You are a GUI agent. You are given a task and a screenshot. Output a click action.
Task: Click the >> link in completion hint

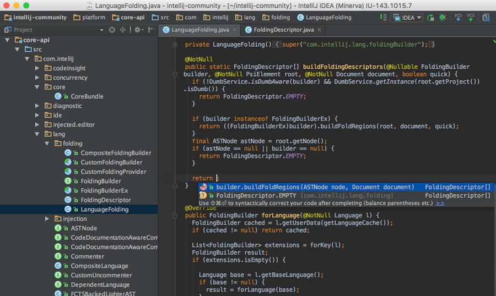click(x=440, y=204)
